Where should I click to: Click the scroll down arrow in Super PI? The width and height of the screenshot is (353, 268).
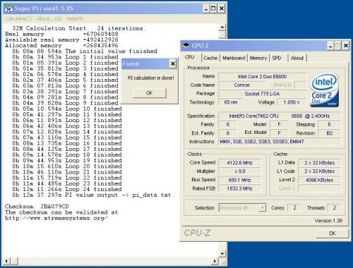click(222, 254)
